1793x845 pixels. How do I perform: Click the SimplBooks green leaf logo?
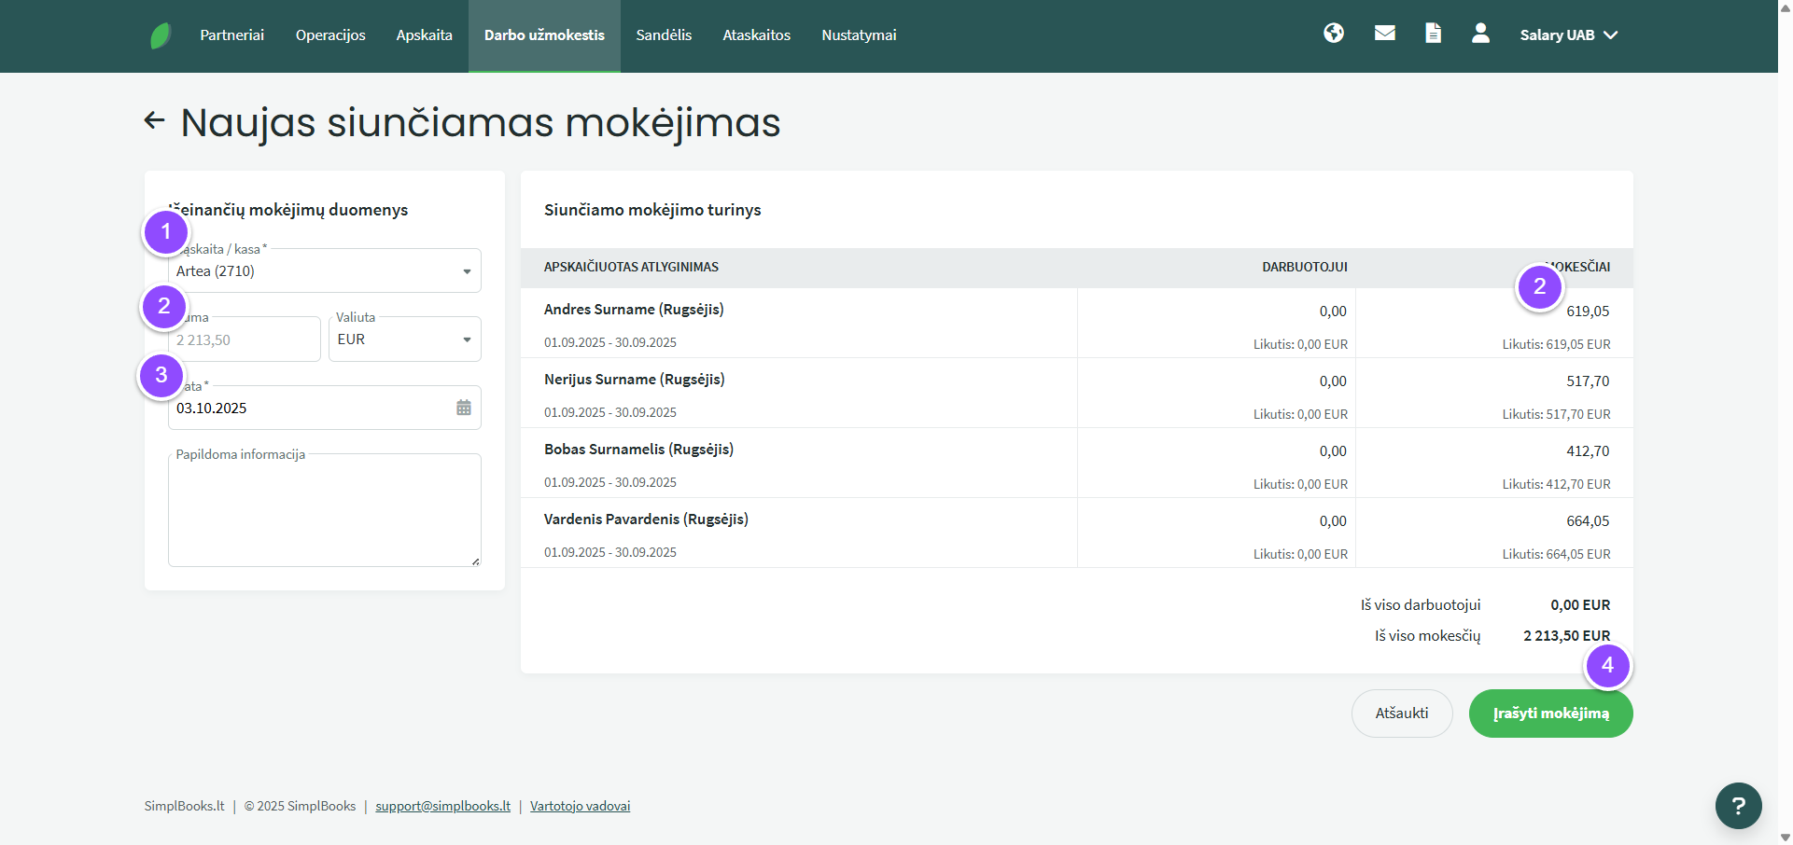[161, 35]
